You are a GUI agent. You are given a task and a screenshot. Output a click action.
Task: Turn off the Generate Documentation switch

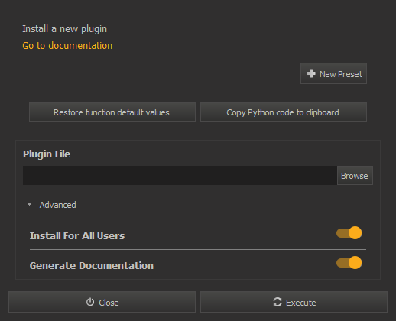(x=349, y=263)
